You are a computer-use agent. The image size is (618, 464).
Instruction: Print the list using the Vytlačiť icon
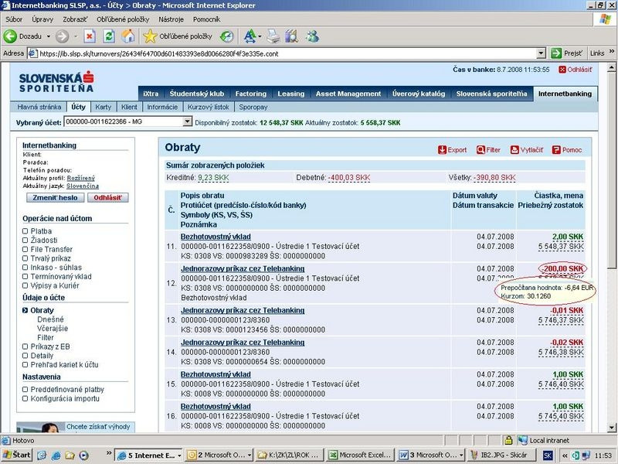[515, 150]
